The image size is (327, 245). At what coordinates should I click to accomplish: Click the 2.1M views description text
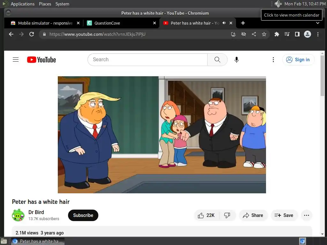[40, 233]
